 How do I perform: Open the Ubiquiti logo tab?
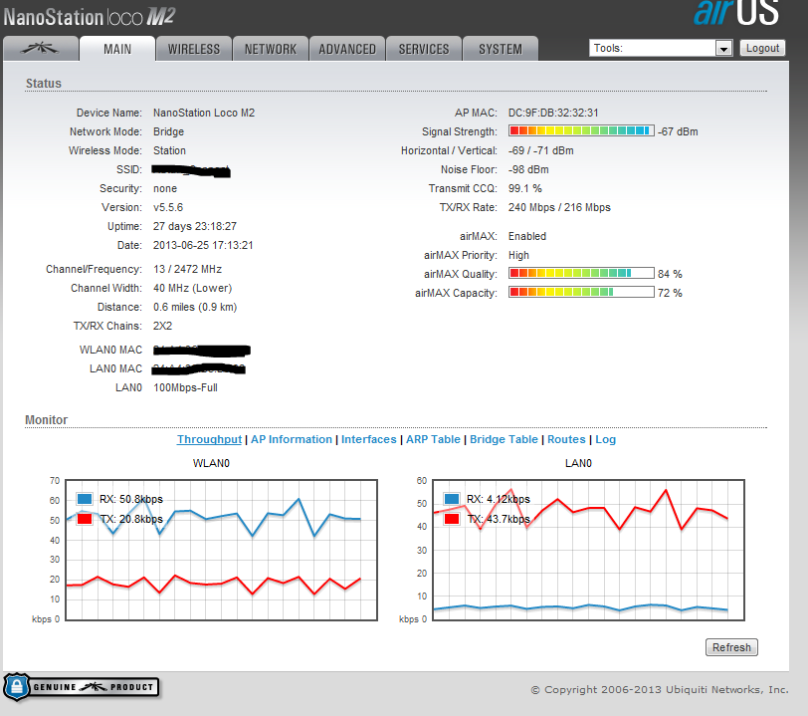click(40, 49)
